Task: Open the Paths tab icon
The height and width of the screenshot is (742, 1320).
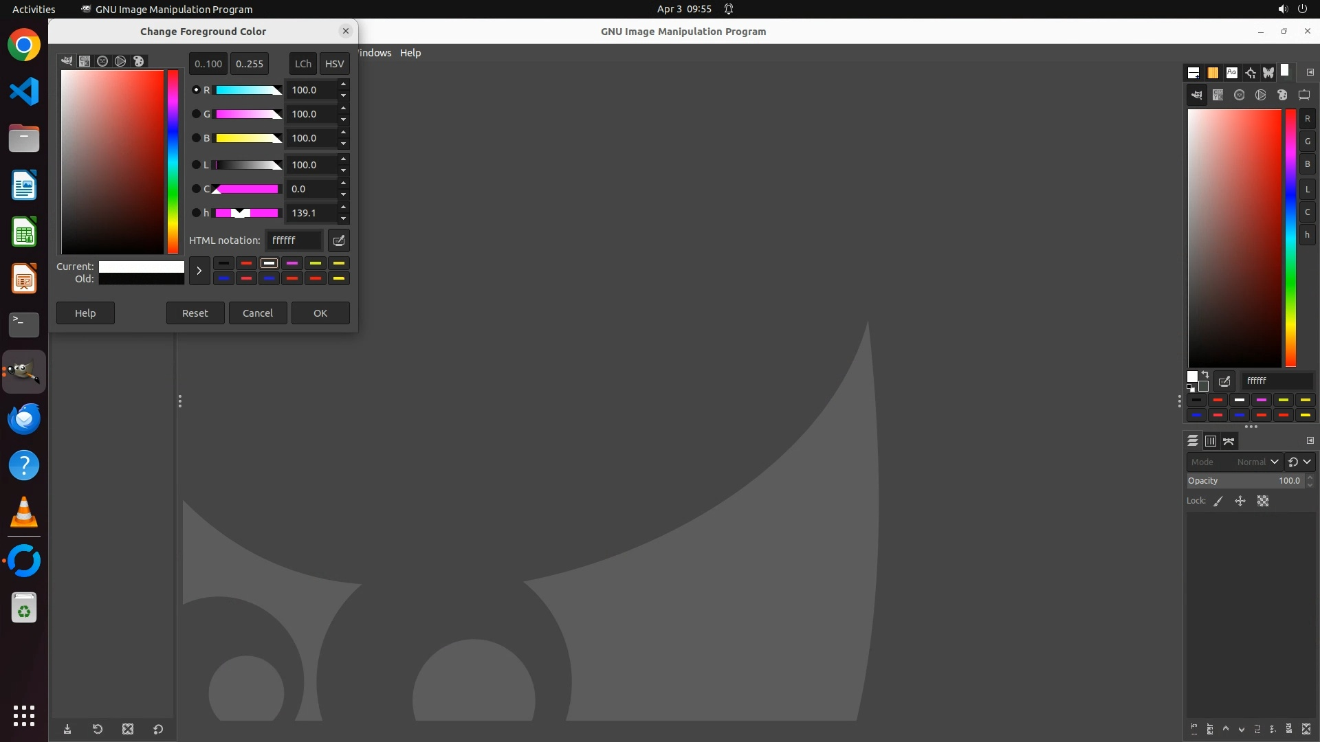Action: 1229,441
